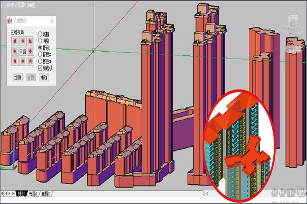The width and height of the screenshot is (307, 204).
Task: Click the top-left diagonal view arrow
Action: pos(15,41)
